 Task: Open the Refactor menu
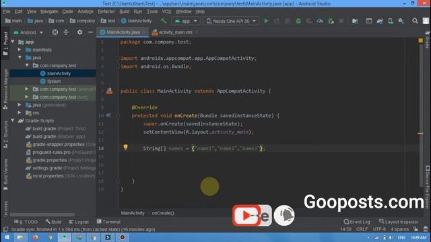pos(106,11)
